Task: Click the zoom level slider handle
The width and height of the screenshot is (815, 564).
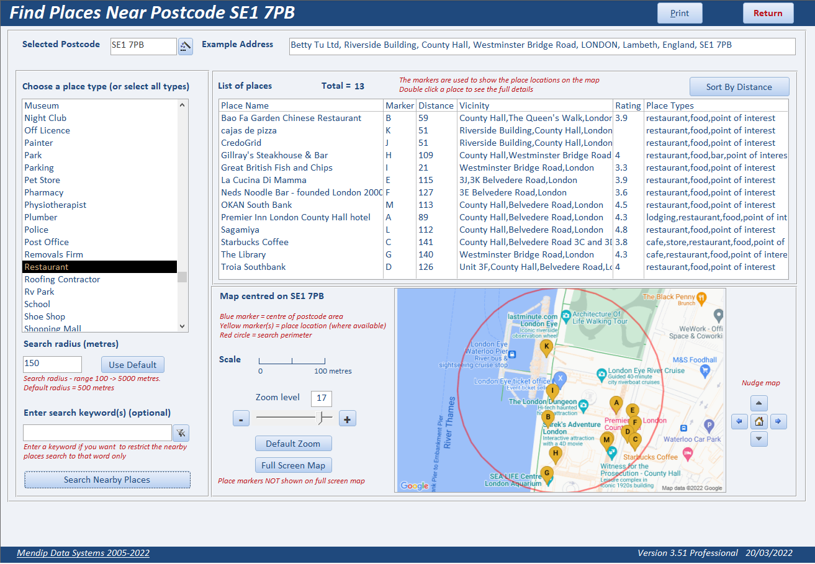Action: tap(321, 418)
